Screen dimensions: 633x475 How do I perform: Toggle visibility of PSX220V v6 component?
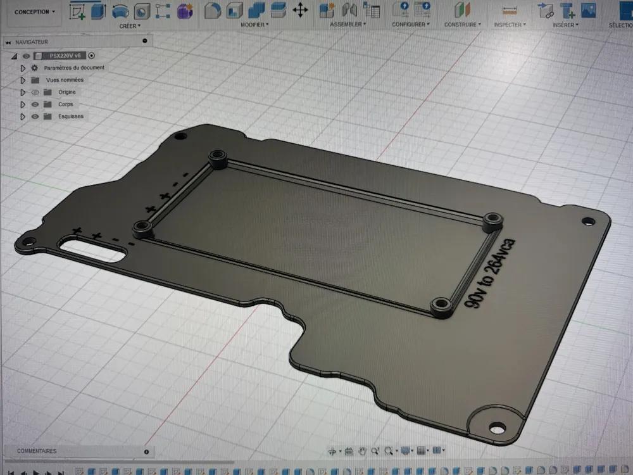pos(26,56)
